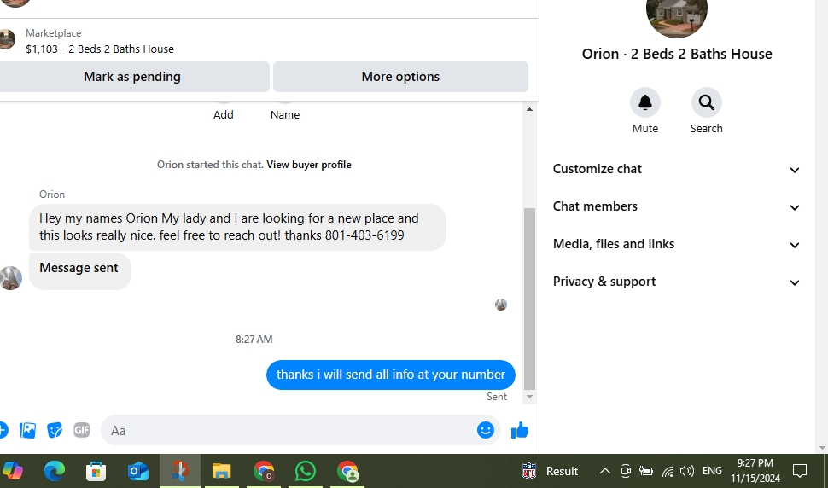Open NFL Result news widget
Image resolution: width=828 pixels, height=488 pixels.
[551, 471]
